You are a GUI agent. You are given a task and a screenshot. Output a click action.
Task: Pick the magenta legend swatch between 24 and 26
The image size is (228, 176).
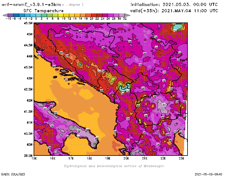pos(105,15)
